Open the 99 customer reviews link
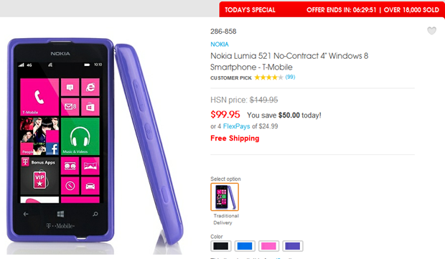 pyautogui.click(x=290, y=77)
